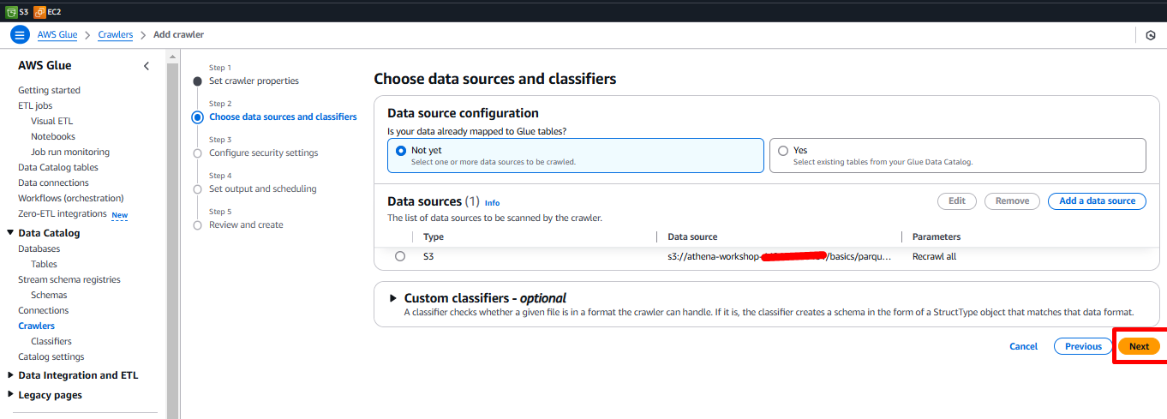Click the EC2 service shortcut icon
1167x419 pixels.
click(x=39, y=12)
